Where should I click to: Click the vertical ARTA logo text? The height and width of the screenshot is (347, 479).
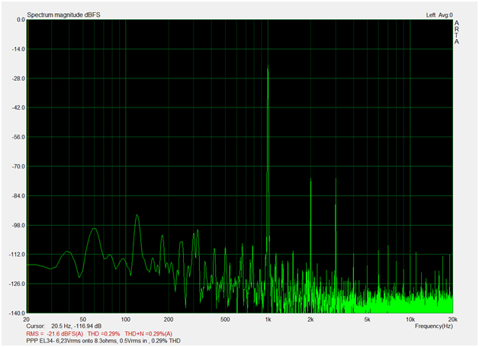point(456,32)
